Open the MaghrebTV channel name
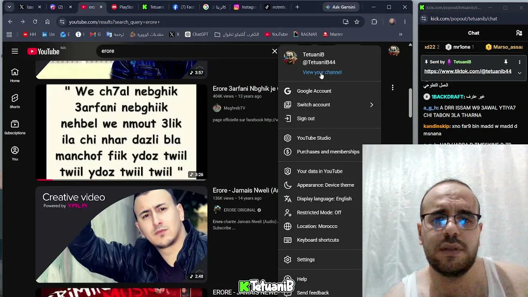 234,108
